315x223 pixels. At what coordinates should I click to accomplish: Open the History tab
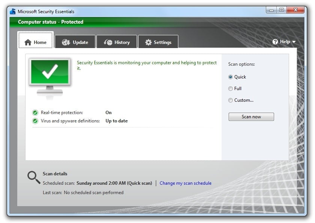pyautogui.click(x=117, y=42)
